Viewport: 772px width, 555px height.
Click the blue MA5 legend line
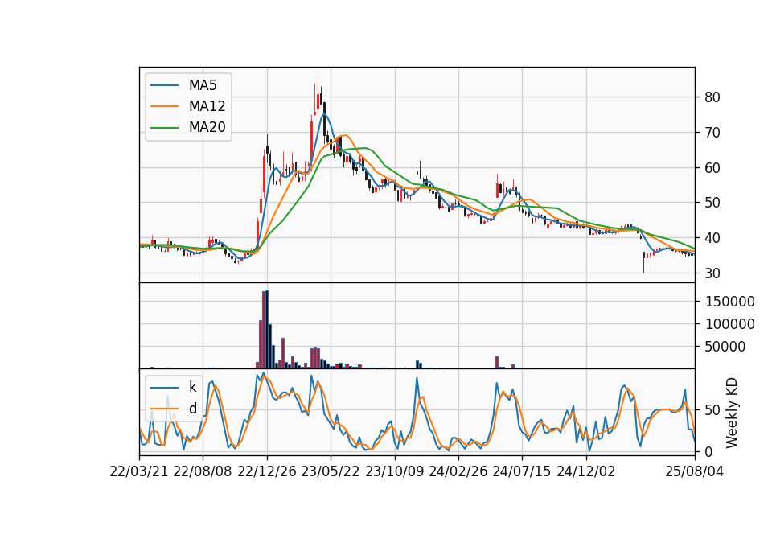pos(164,86)
